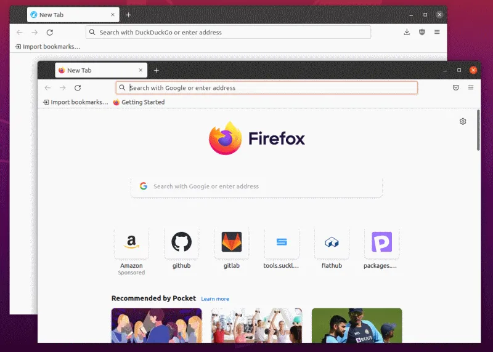The width and height of the screenshot is (493, 352).
Task: Open packages shortcut tile
Action: (381, 242)
